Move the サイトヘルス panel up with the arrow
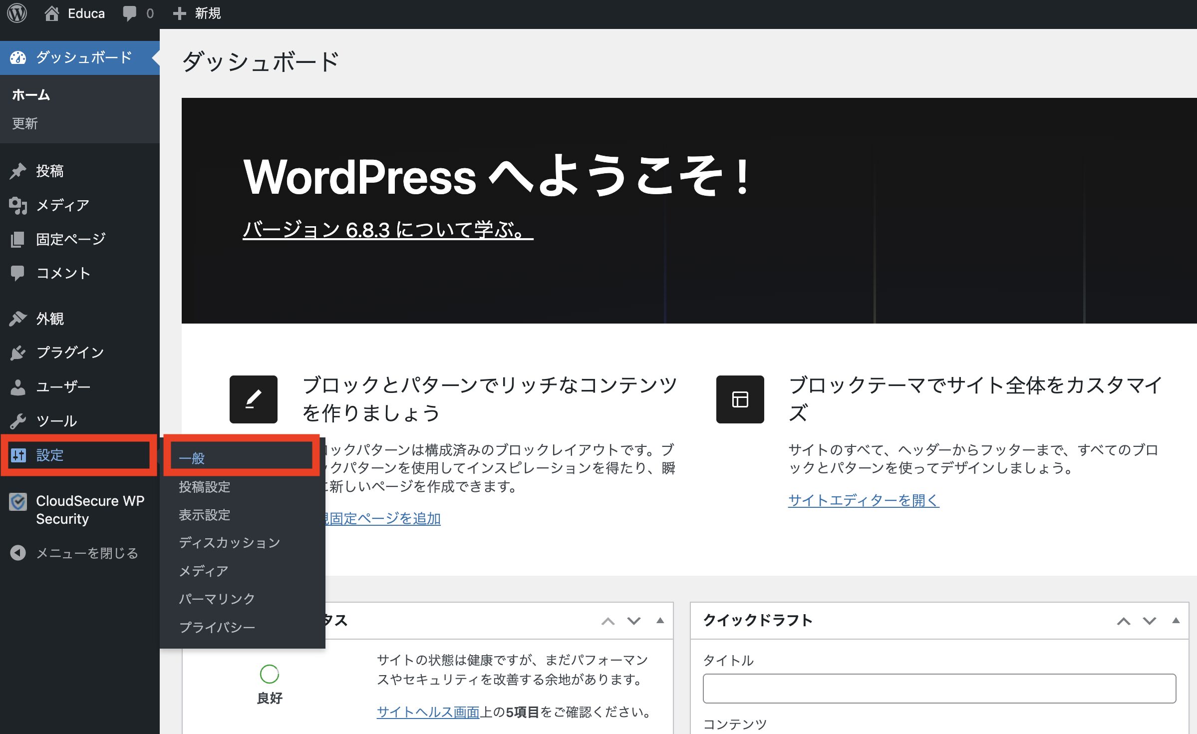1197x734 pixels. (608, 621)
